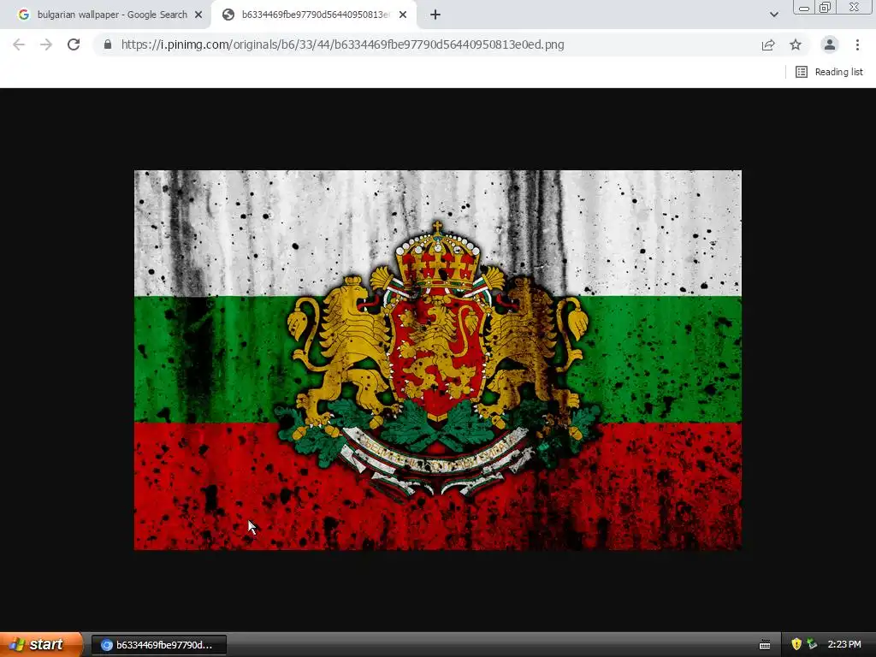Close the b6334469fbe97790 image tab
The width and height of the screenshot is (876, 657).
click(x=403, y=15)
